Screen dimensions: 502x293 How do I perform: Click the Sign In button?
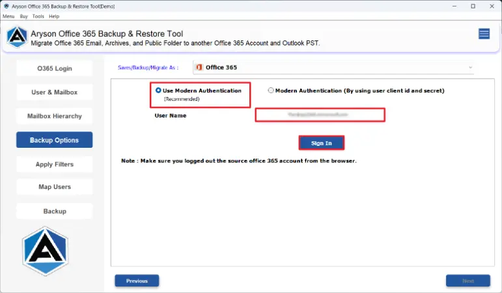[x=322, y=143]
